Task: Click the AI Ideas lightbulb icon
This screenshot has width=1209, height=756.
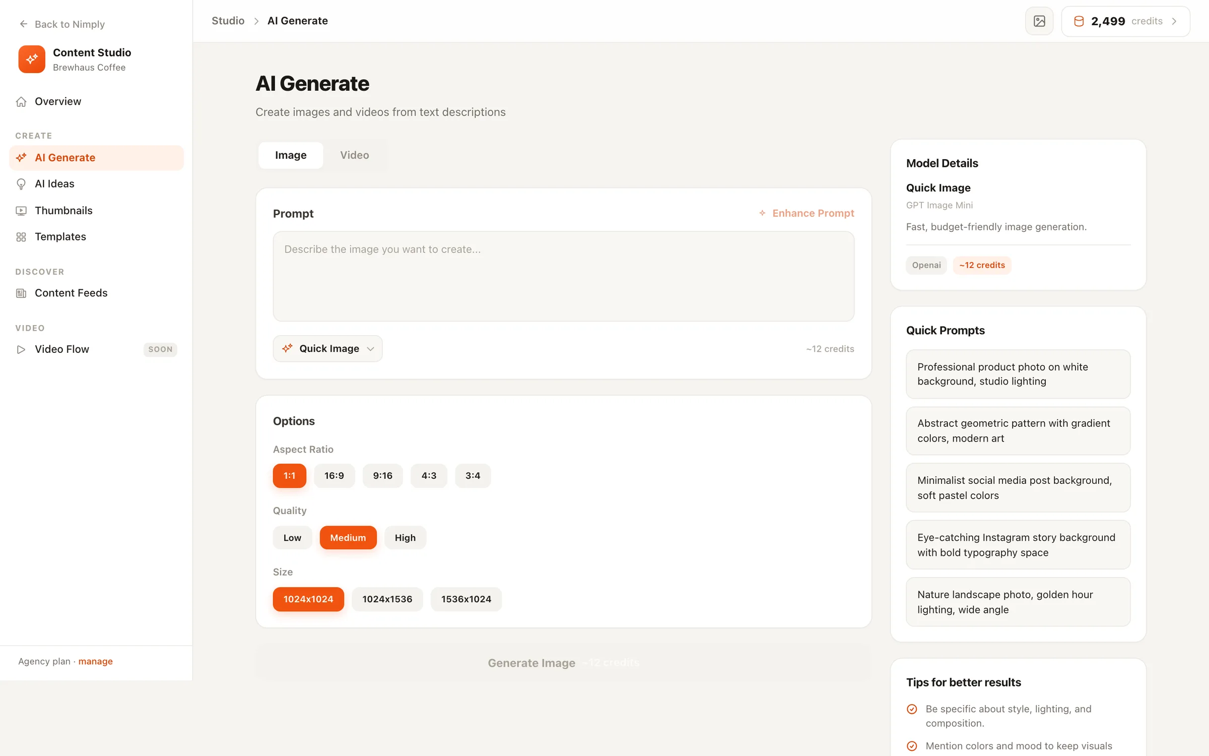Action: pyautogui.click(x=21, y=184)
